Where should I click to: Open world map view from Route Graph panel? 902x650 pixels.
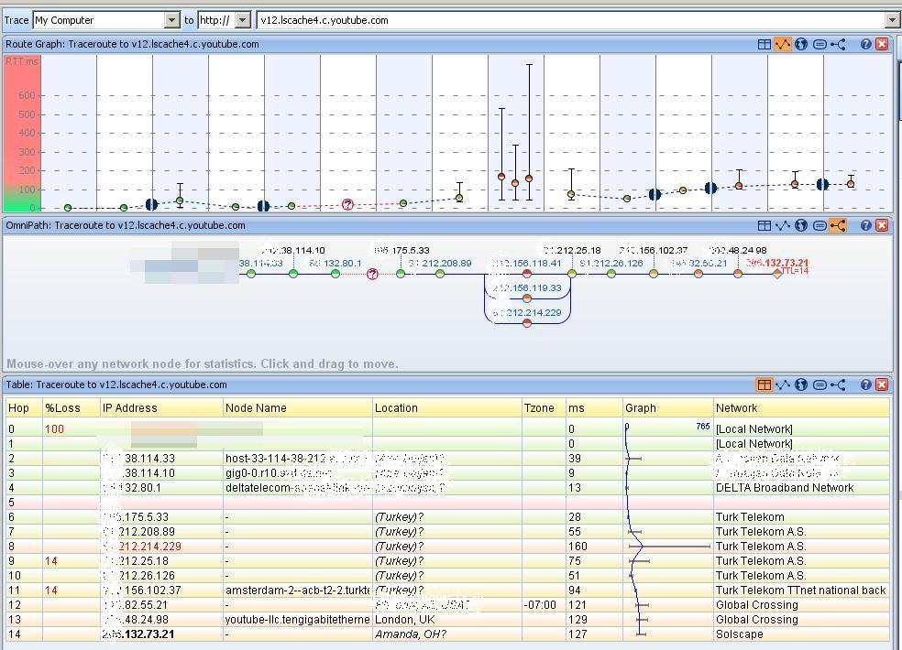click(x=801, y=44)
